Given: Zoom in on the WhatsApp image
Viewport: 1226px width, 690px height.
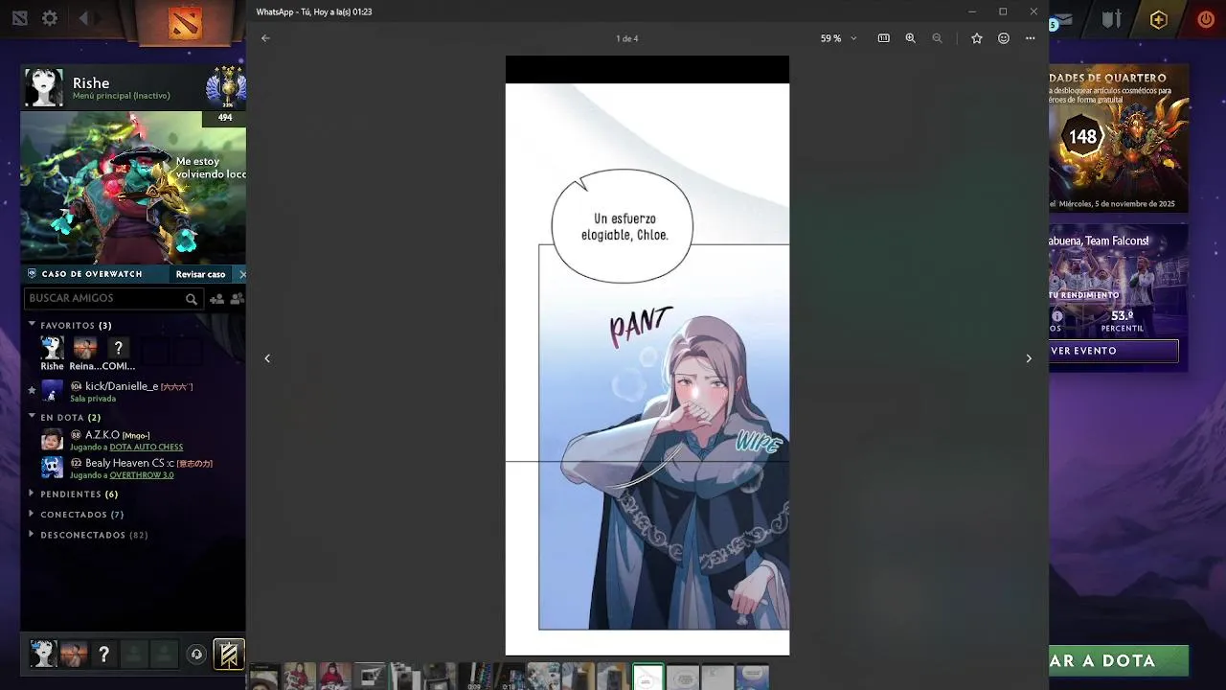Looking at the screenshot, I should [911, 38].
